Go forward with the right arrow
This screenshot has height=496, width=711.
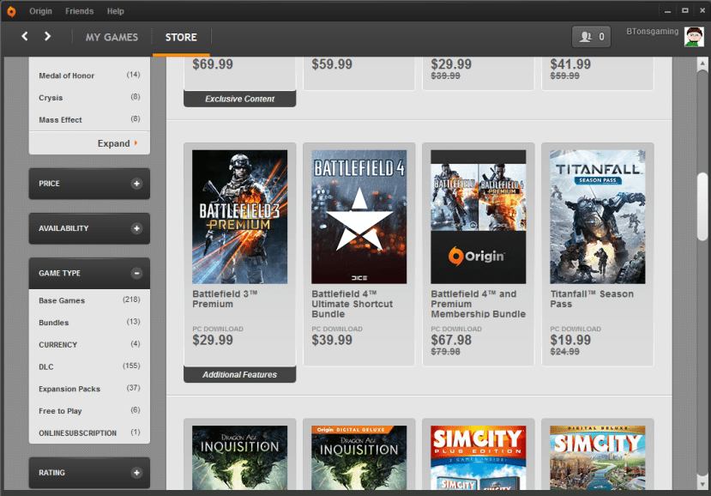coord(47,36)
